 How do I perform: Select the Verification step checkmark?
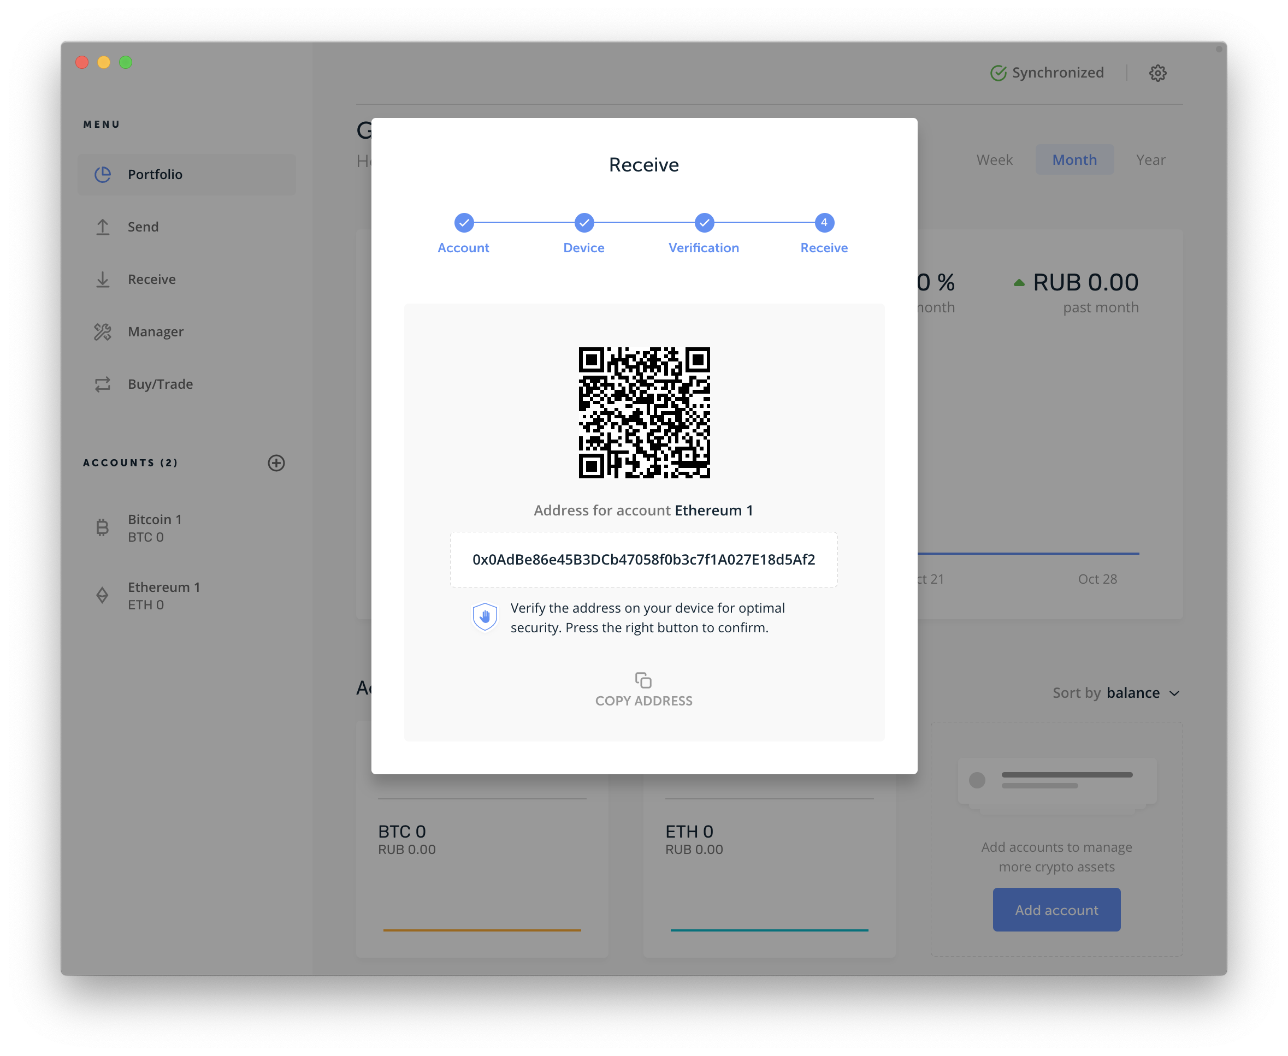(x=704, y=223)
